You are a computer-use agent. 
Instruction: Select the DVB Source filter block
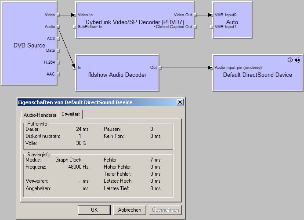29,43
